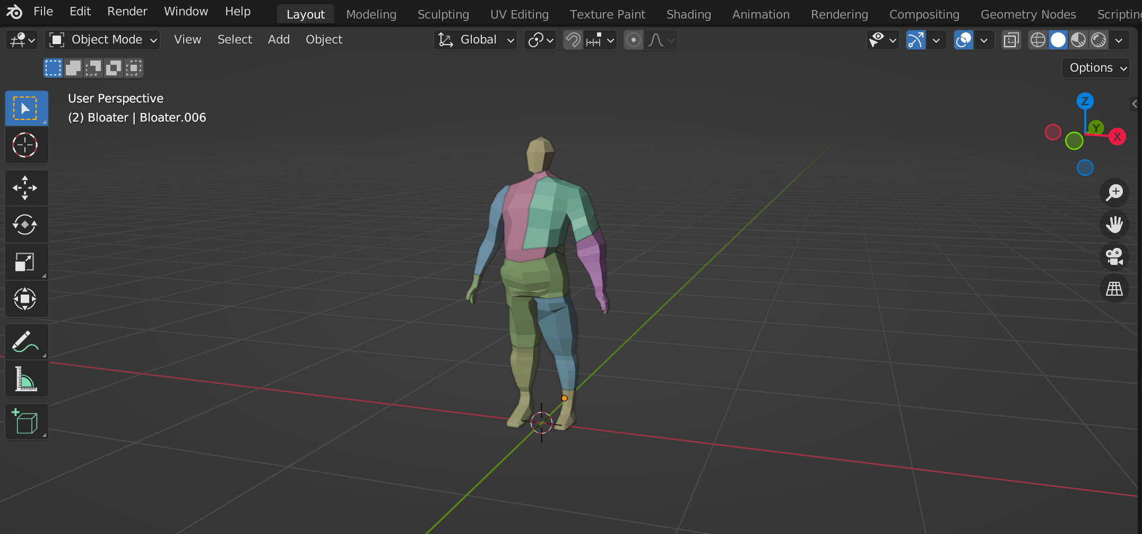Open the viewport View menu
Screen dimensions: 1142x534
click(187, 40)
